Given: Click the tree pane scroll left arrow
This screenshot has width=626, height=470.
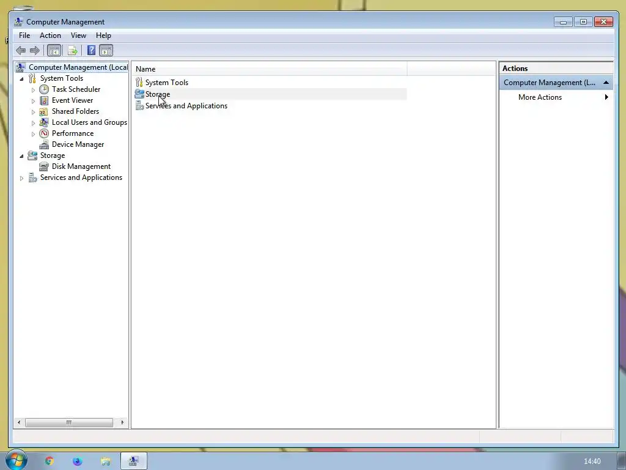Looking at the screenshot, I should point(19,422).
